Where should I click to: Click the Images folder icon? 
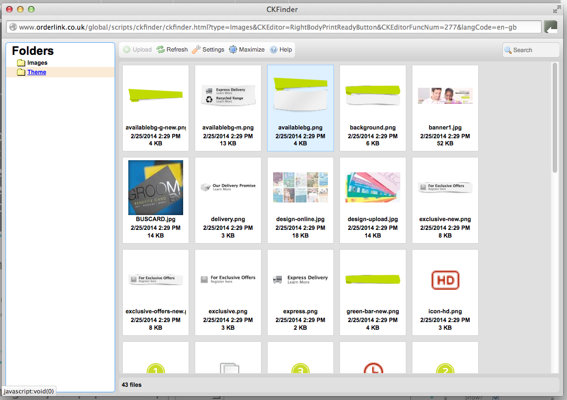coord(21,63)
